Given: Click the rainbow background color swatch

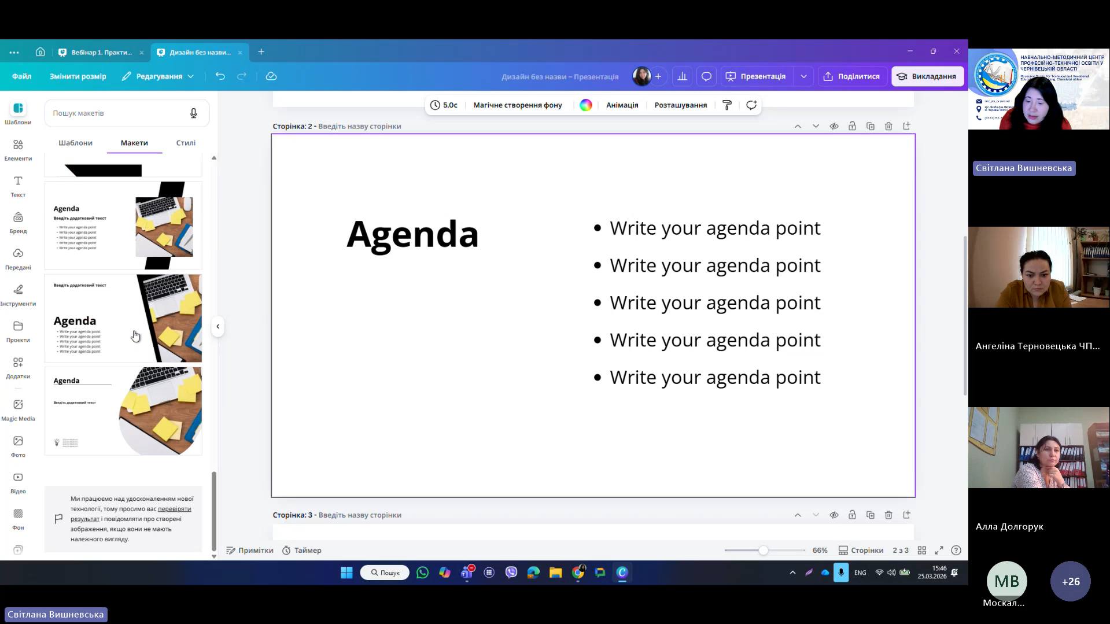Looking at the screenshot, I should [586, 105].
